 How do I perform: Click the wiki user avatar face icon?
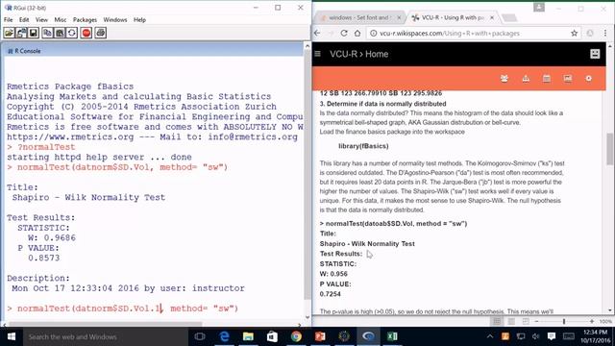coord(595,54)
